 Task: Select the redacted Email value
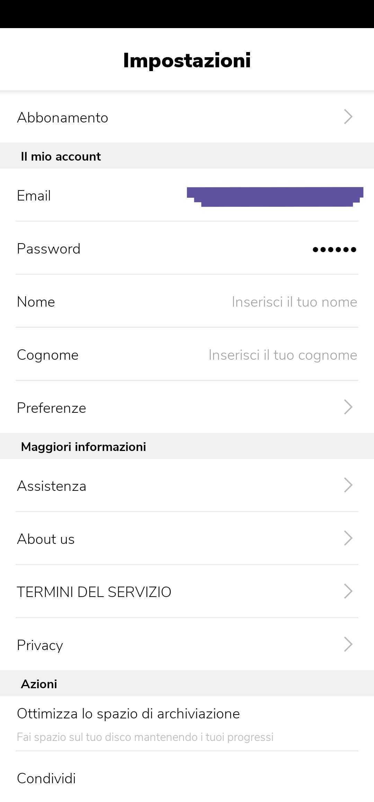click(x=275, y=197)
